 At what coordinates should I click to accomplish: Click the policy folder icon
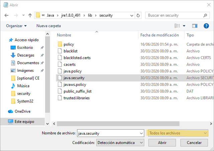60,44
